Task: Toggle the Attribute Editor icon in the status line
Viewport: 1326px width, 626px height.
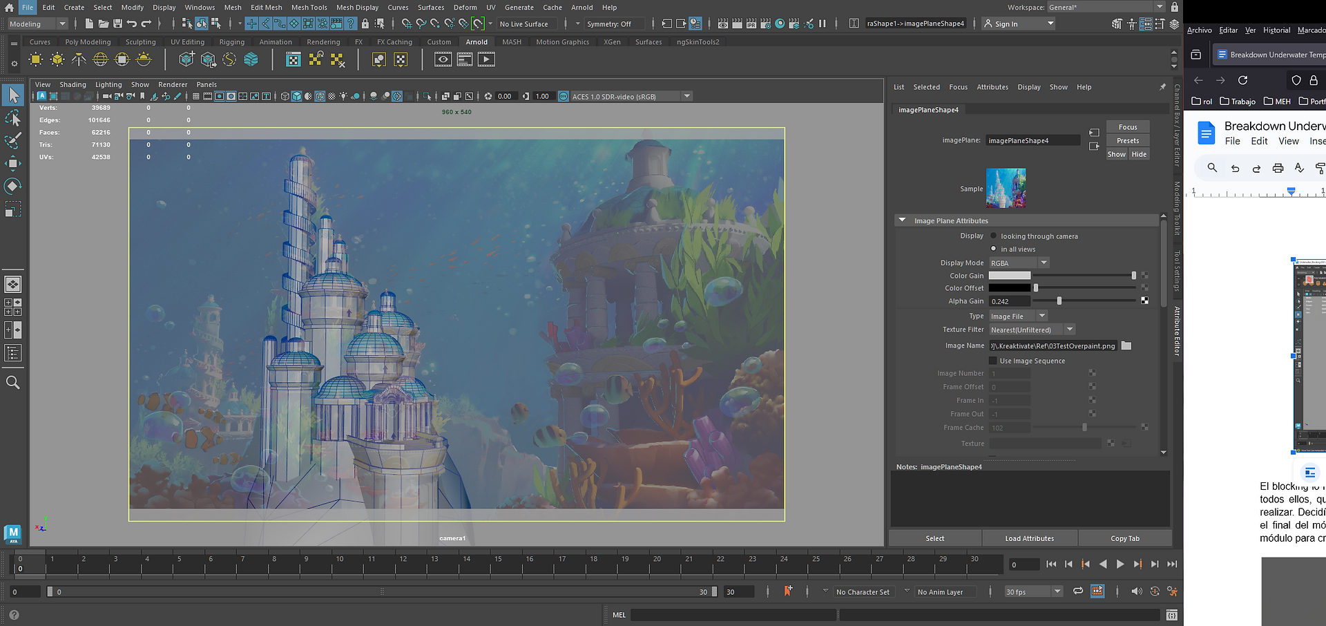Action: point(1146,23)
